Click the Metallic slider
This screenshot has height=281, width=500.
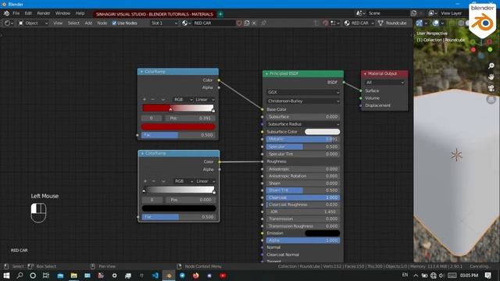point(303,139)
